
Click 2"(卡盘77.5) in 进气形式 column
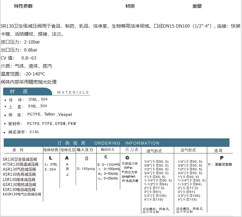pos(154,188)
